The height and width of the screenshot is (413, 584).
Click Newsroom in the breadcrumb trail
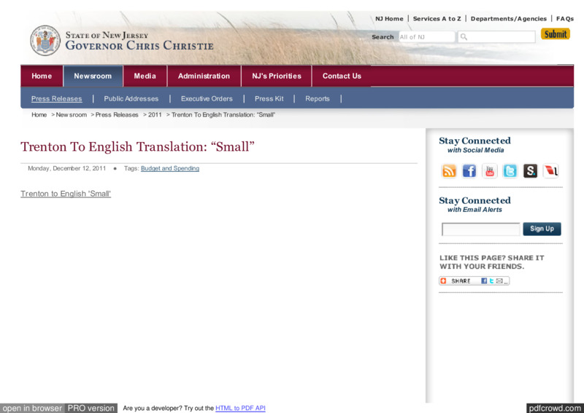[x=71, y=114]
